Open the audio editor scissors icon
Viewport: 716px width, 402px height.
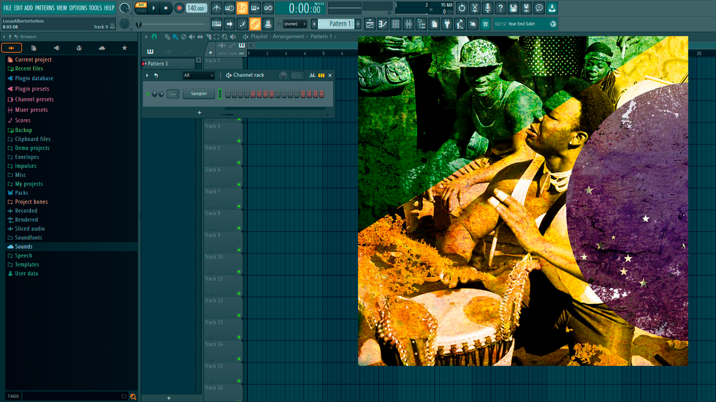475,8
